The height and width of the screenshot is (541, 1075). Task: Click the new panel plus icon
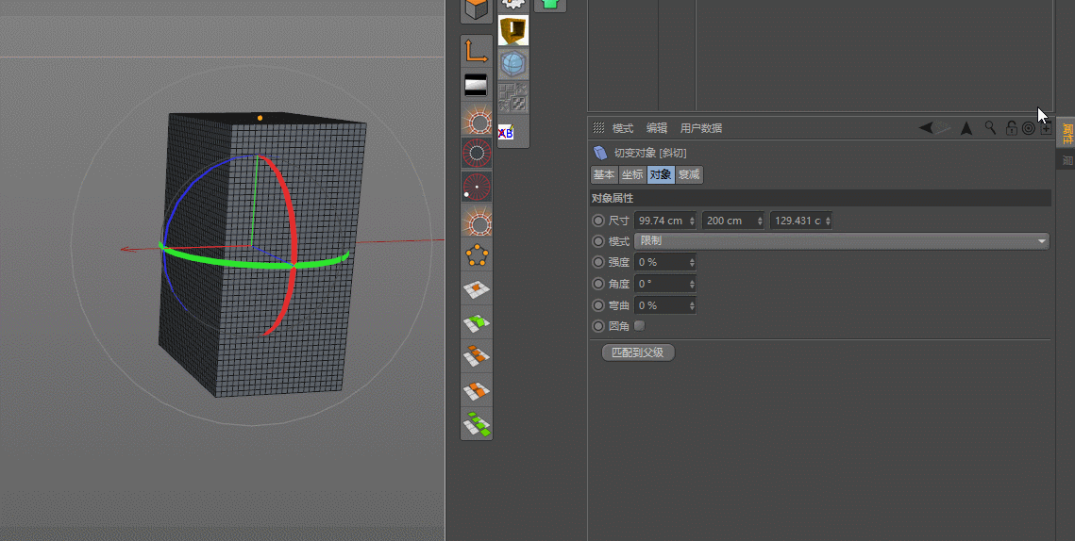point(1046,128)
